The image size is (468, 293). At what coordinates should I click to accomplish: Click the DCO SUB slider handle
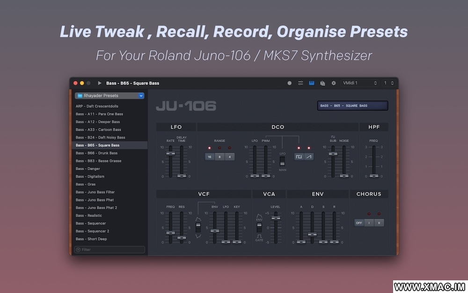(x=333, y=154)
